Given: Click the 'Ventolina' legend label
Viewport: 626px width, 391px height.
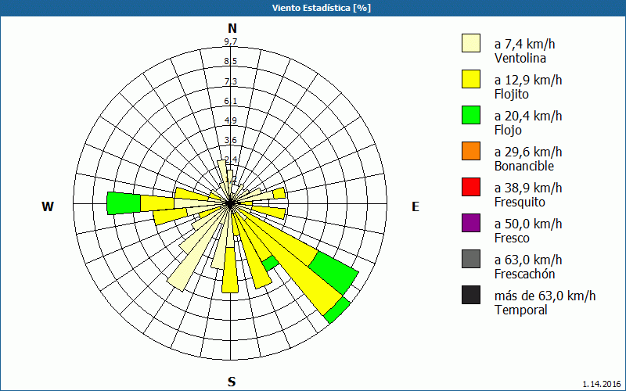Looking at the screenshot, I should point(520,58).
